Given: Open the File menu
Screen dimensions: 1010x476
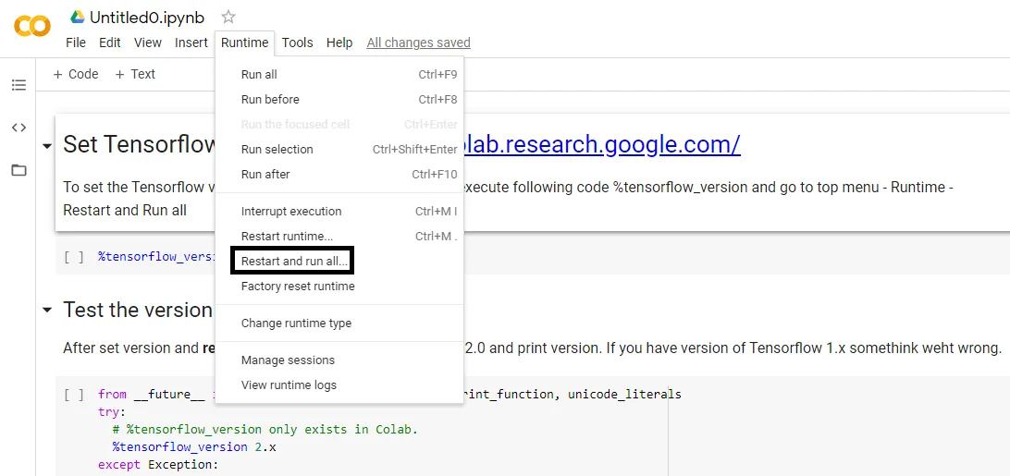Looking at the screenshot, I should click(x=75, y=43).
